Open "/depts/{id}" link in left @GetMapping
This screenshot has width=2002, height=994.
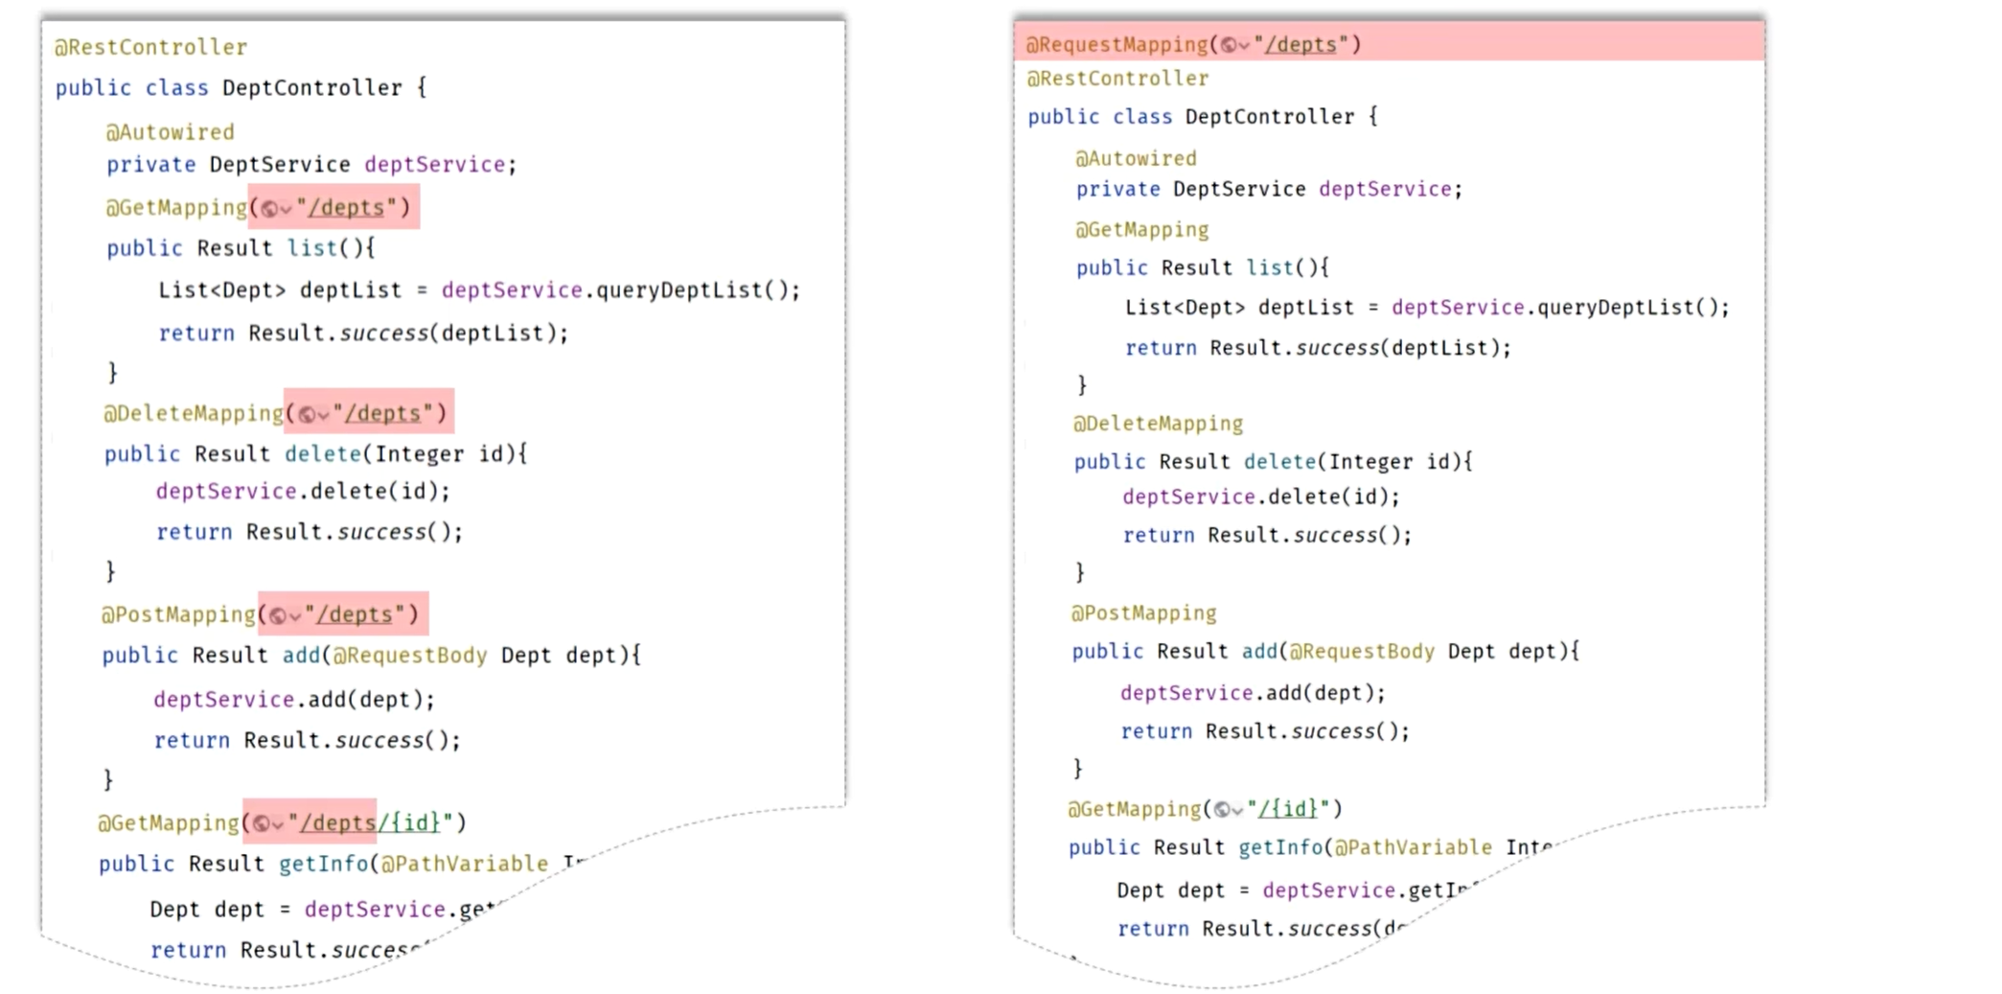point(370,822)
